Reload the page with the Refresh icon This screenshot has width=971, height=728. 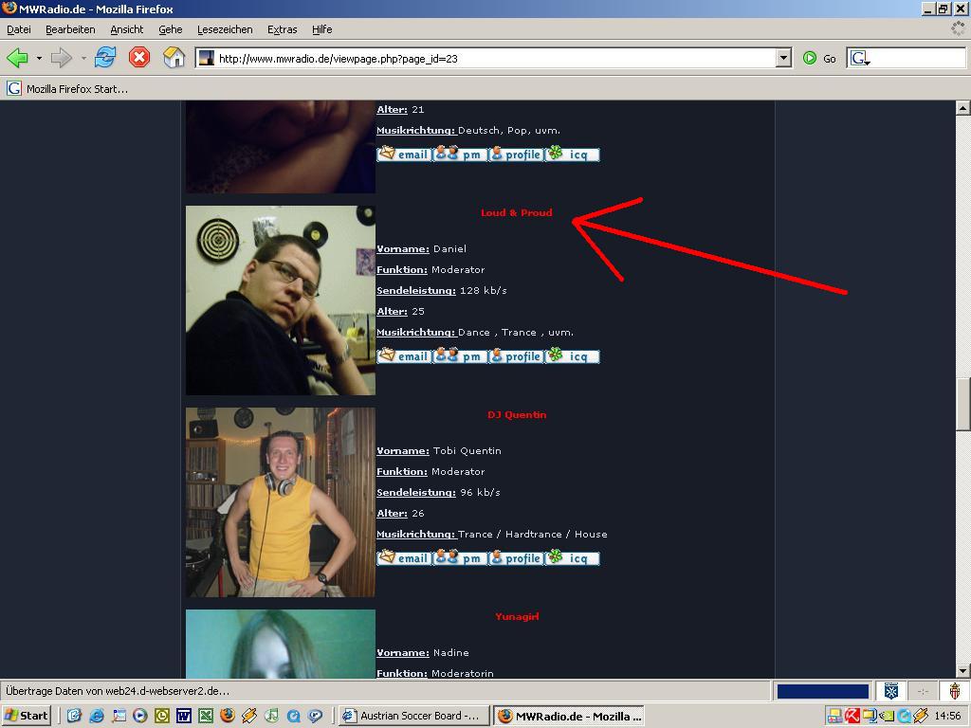[105, 58]
